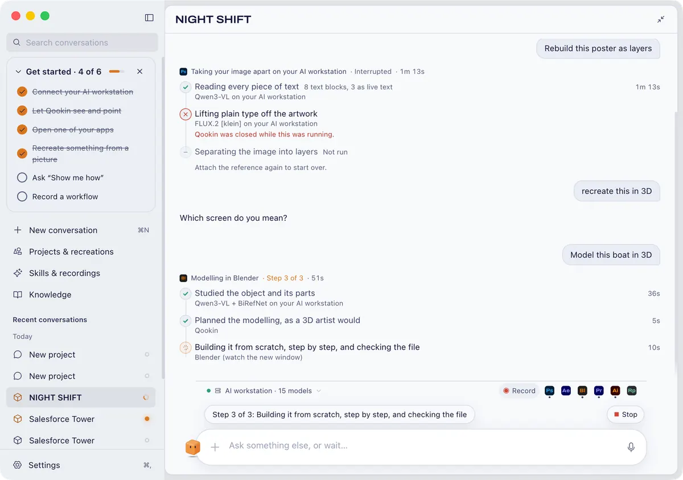The image size is (683, 480).
Task: Start a New conversation
Action: tap(81, 230)
